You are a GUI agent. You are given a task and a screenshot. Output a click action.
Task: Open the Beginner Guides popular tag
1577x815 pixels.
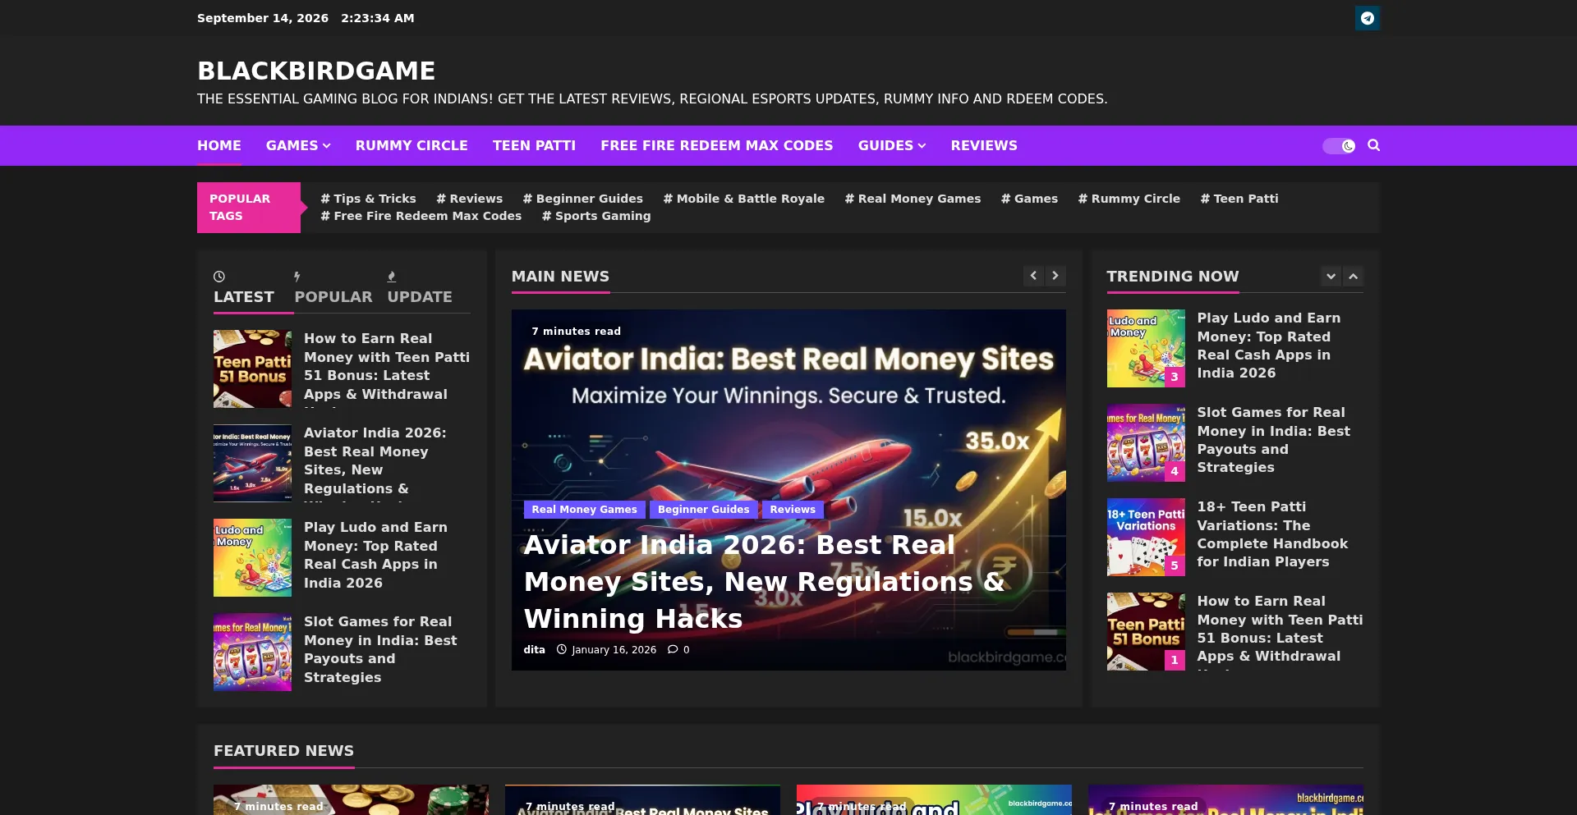click(583, 199)
